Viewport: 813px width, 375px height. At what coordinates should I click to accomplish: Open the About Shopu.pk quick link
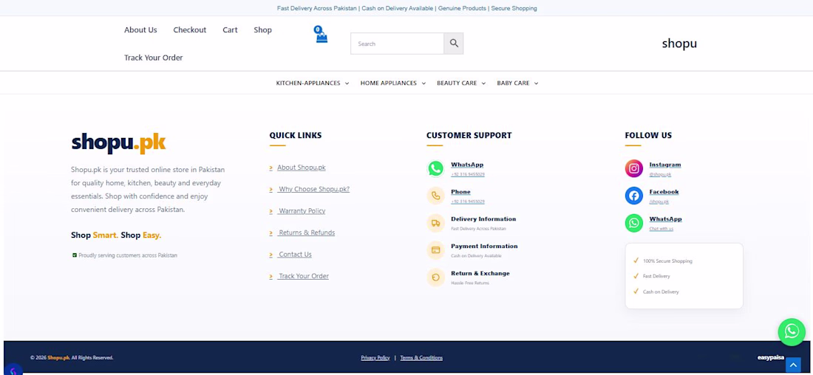coord(302,168)
